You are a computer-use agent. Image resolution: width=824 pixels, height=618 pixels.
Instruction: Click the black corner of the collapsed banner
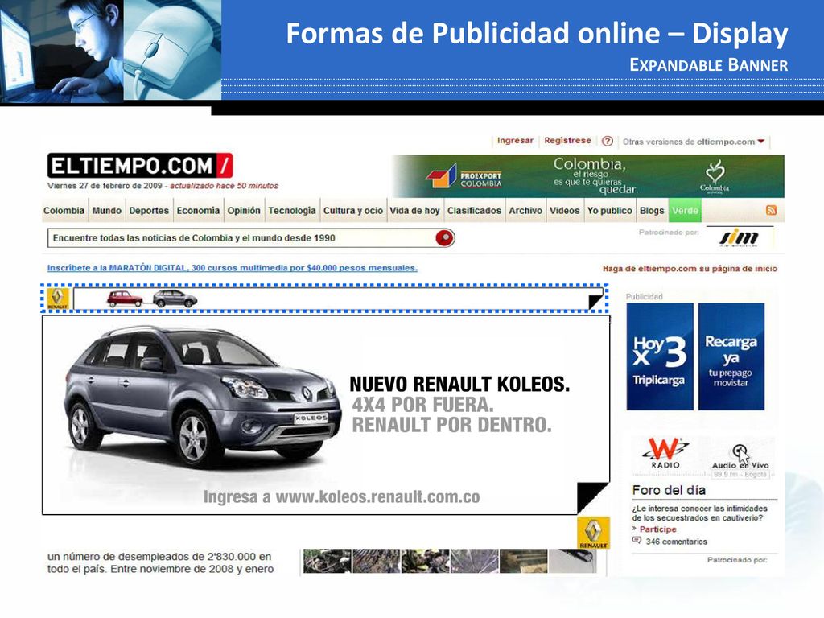point(595,302)
